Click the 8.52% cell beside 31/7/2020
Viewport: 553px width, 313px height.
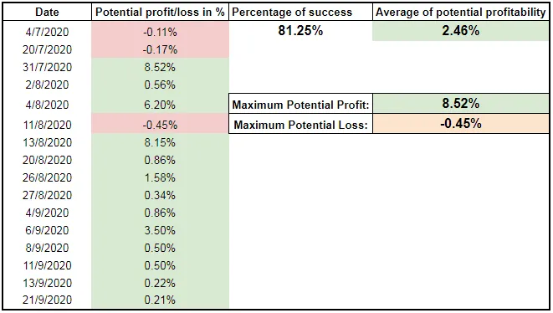point(160,67)
